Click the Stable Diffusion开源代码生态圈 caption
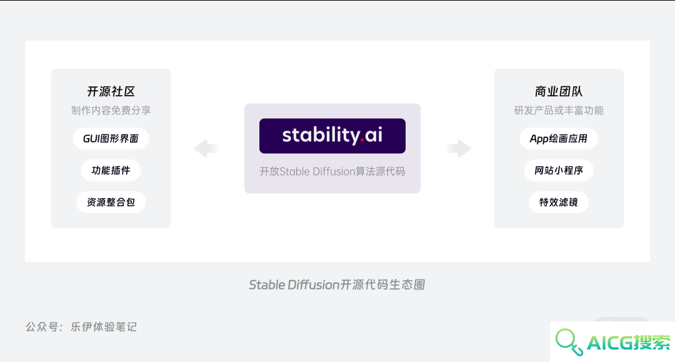675x362 pixels. click(x=337, y=285)
